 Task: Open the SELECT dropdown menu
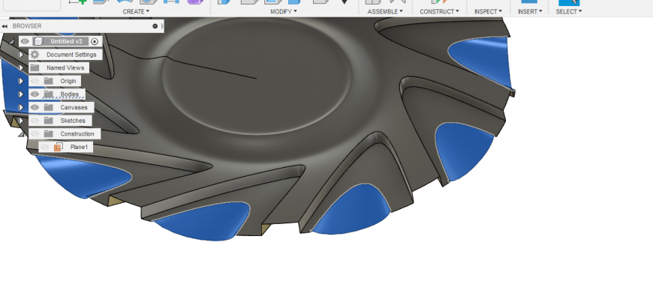(x=569, y=12)
